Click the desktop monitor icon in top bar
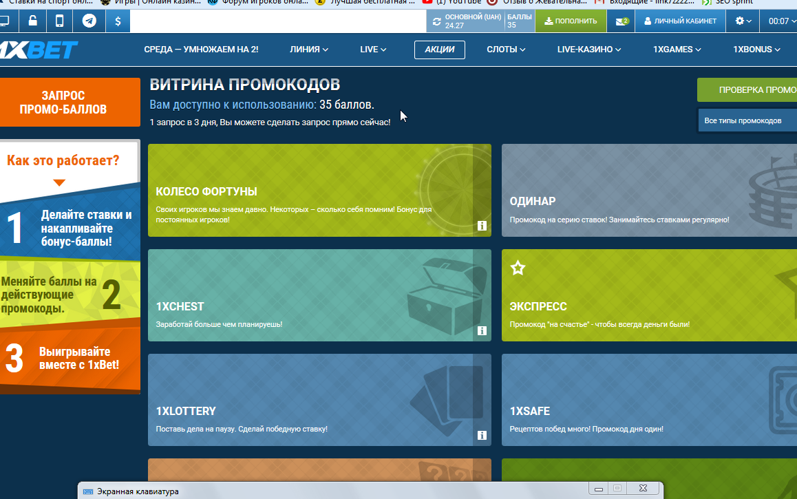This screenshot has height=499, width=797. [5, 21]
